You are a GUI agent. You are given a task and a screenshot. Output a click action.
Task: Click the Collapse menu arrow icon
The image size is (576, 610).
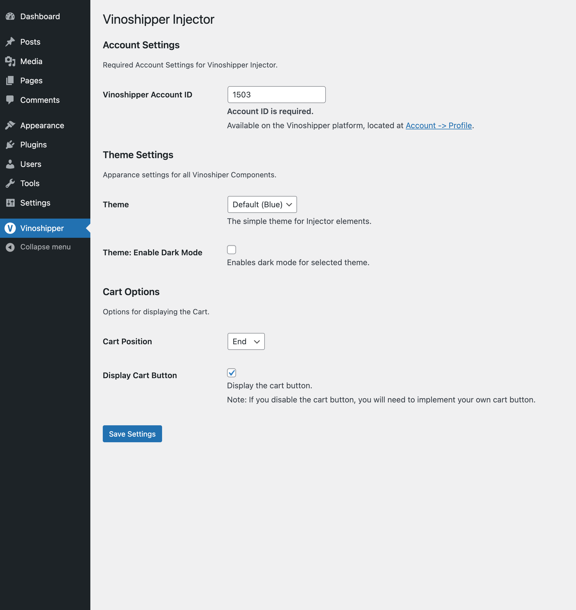[x=10, y=247]
